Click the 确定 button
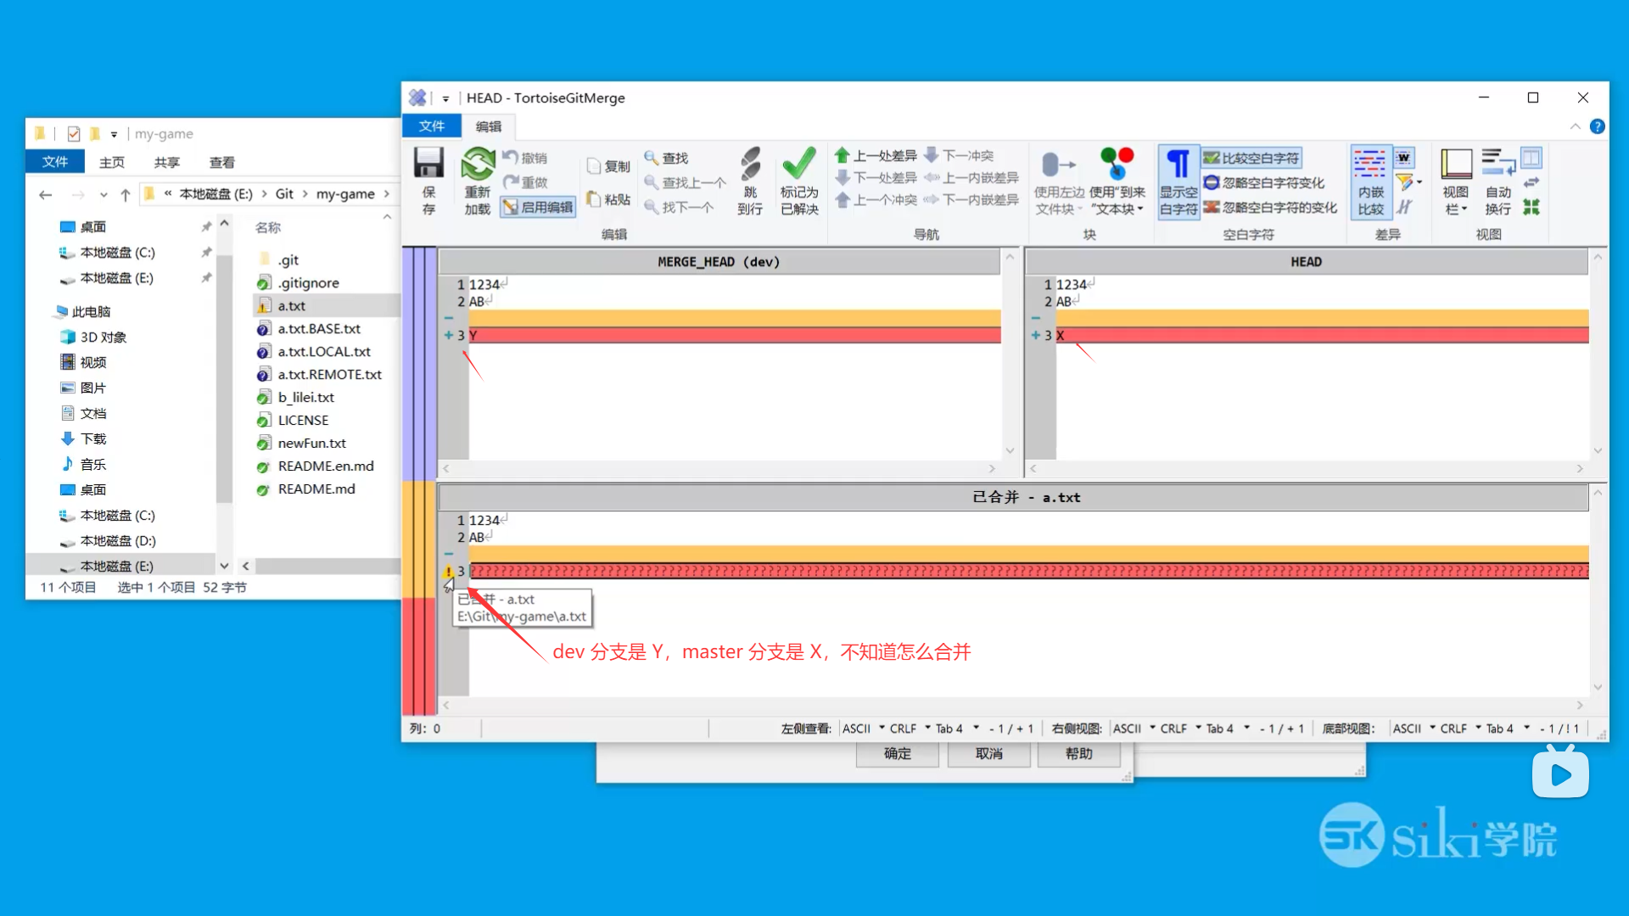 coord(897,753)
